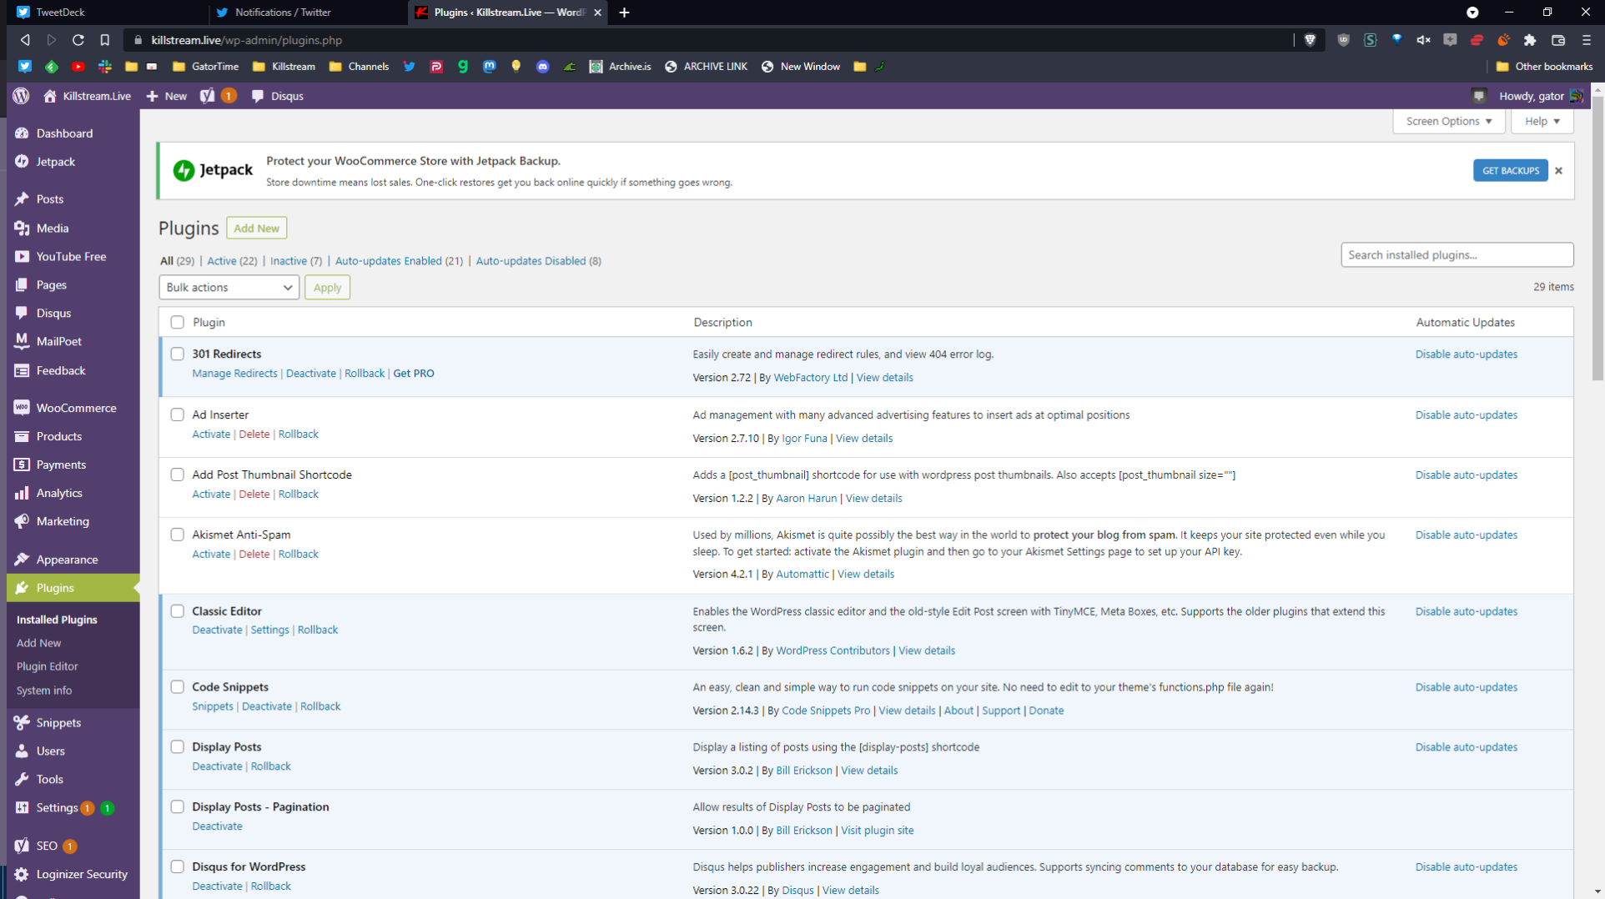Open the Plugin Editor submenu item
This screenshot has width=1605, height=899.
click(x=48, y=666)
